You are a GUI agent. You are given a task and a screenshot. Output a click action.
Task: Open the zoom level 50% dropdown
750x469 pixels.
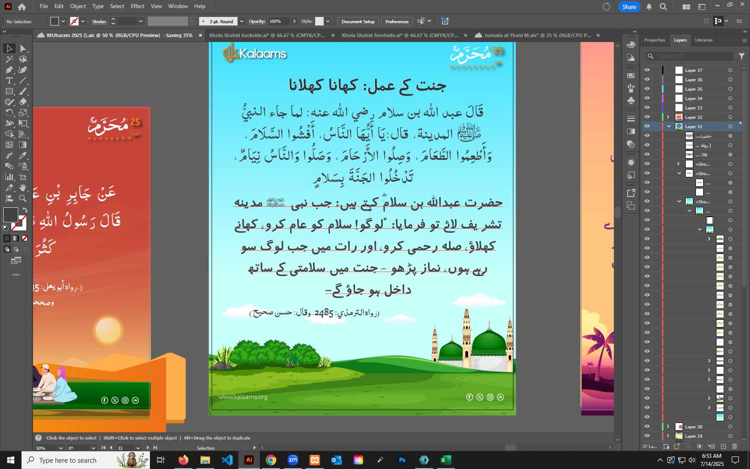pos(61,448)
